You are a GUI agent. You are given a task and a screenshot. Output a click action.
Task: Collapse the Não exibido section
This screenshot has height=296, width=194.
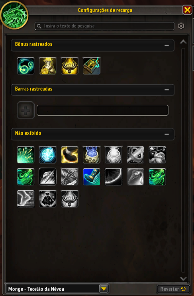[167, 134]
